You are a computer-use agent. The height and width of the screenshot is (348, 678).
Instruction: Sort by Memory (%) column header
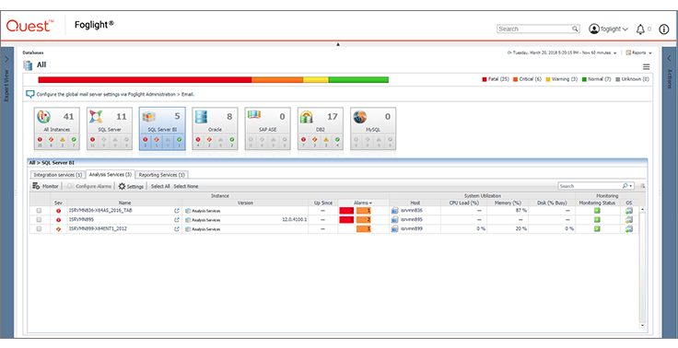[x=508, y=203]
